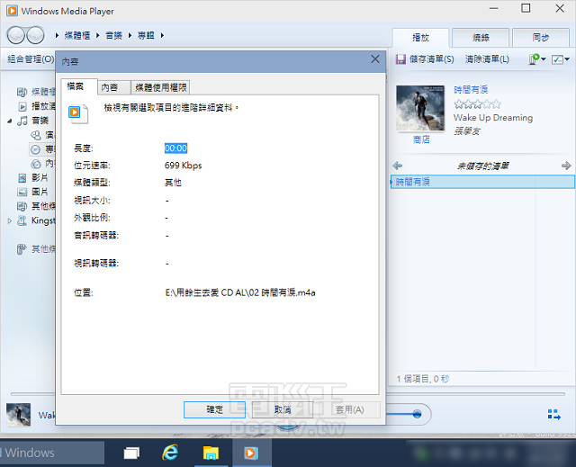Click the music note icon in sidebar

(22, 121)
